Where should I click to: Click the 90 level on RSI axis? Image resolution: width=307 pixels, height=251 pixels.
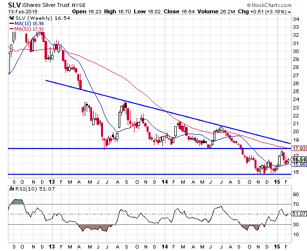296,194
